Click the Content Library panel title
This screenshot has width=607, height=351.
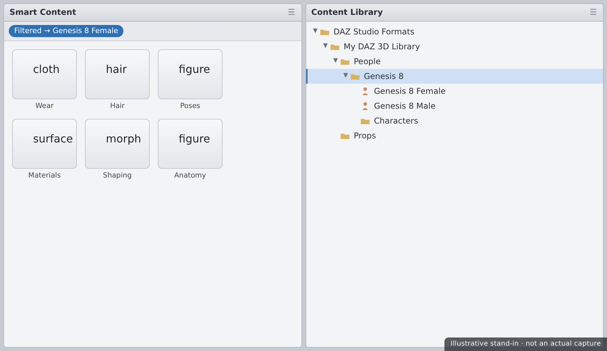coord(347,12)
